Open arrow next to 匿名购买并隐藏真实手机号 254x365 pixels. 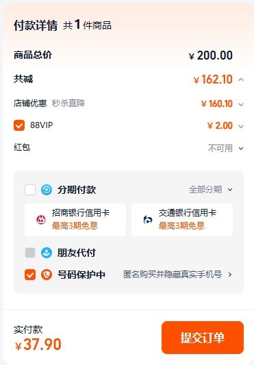click(x=230, y=275)
